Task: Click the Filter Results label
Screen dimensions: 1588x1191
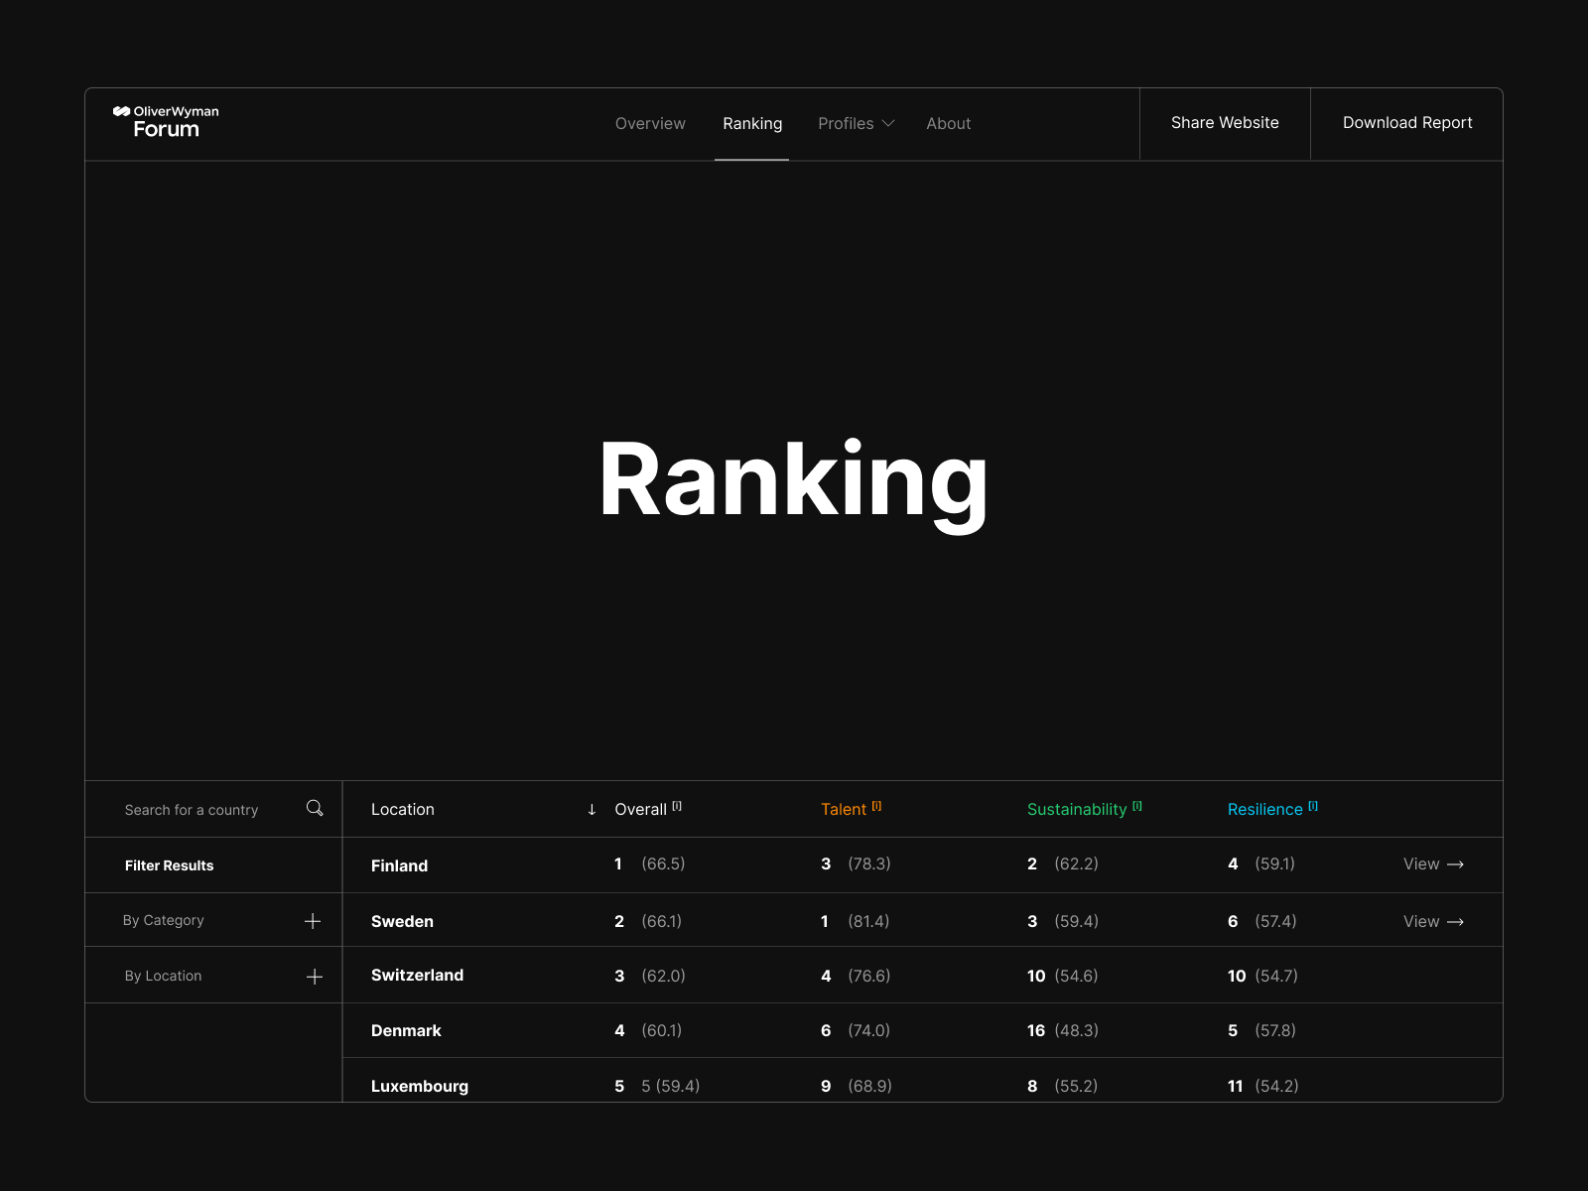Action: [169, 865]
